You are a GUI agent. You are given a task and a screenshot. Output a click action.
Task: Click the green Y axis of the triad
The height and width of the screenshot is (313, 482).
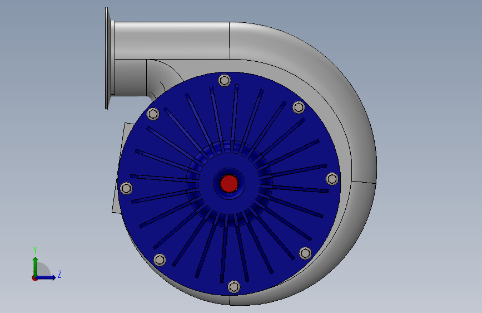(x=35, y=266)
